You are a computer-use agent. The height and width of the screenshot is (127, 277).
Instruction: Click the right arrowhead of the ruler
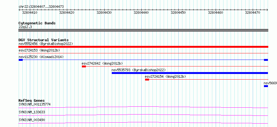[x=267, y=10]
